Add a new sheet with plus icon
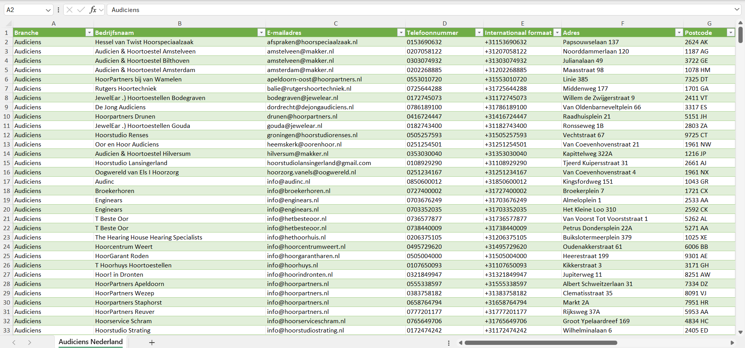This screenshot has width=745, height=348. click(x=152, y=343)
